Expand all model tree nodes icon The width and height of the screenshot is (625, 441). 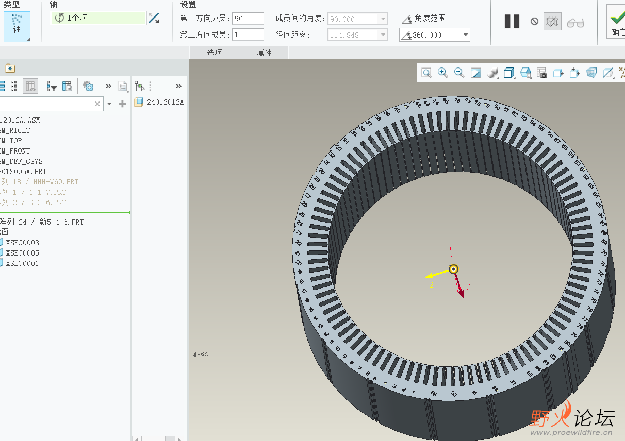click(14, 86)
